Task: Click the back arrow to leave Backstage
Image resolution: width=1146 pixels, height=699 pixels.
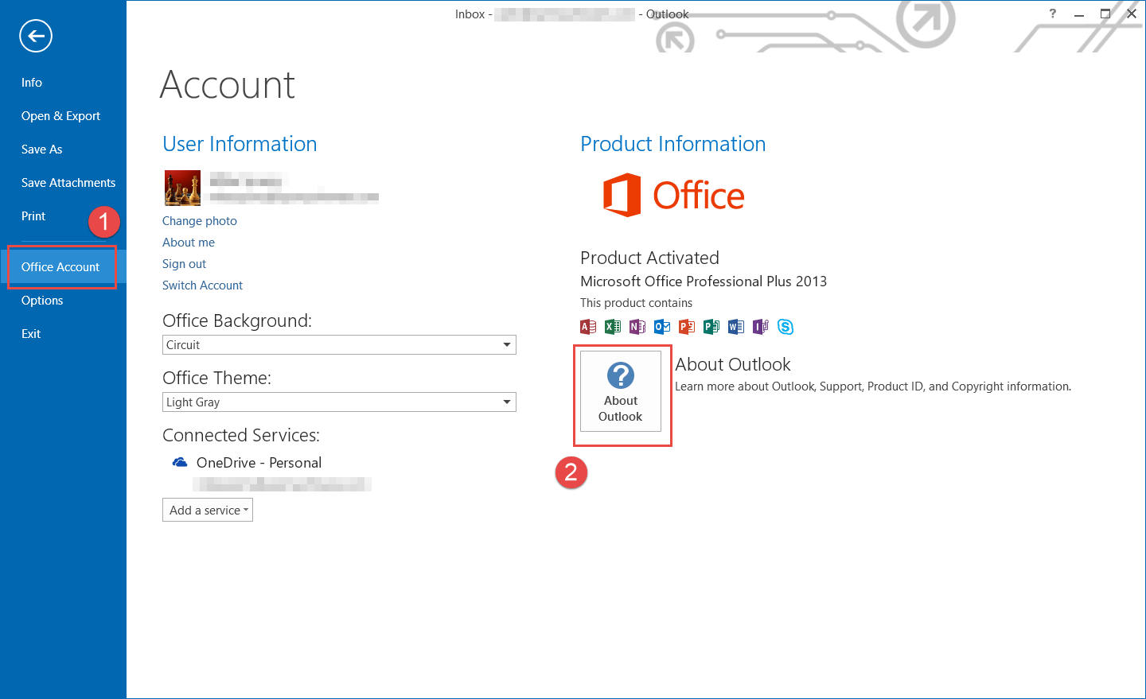Action: point(36,36)
